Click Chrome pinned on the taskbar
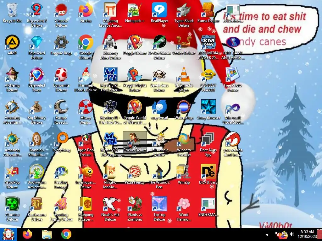322x241 pixels. 66,234
